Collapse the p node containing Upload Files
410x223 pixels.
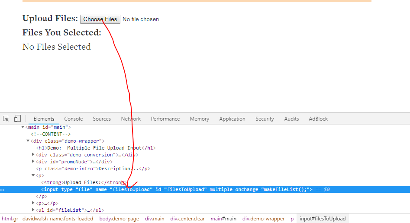pyautogui.click(x=33, y=175)
